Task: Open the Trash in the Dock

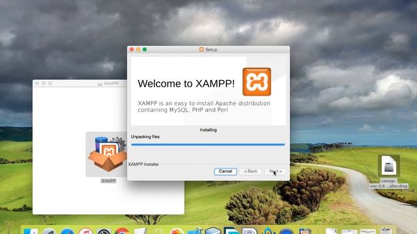Action: click(x=386, y=231)
